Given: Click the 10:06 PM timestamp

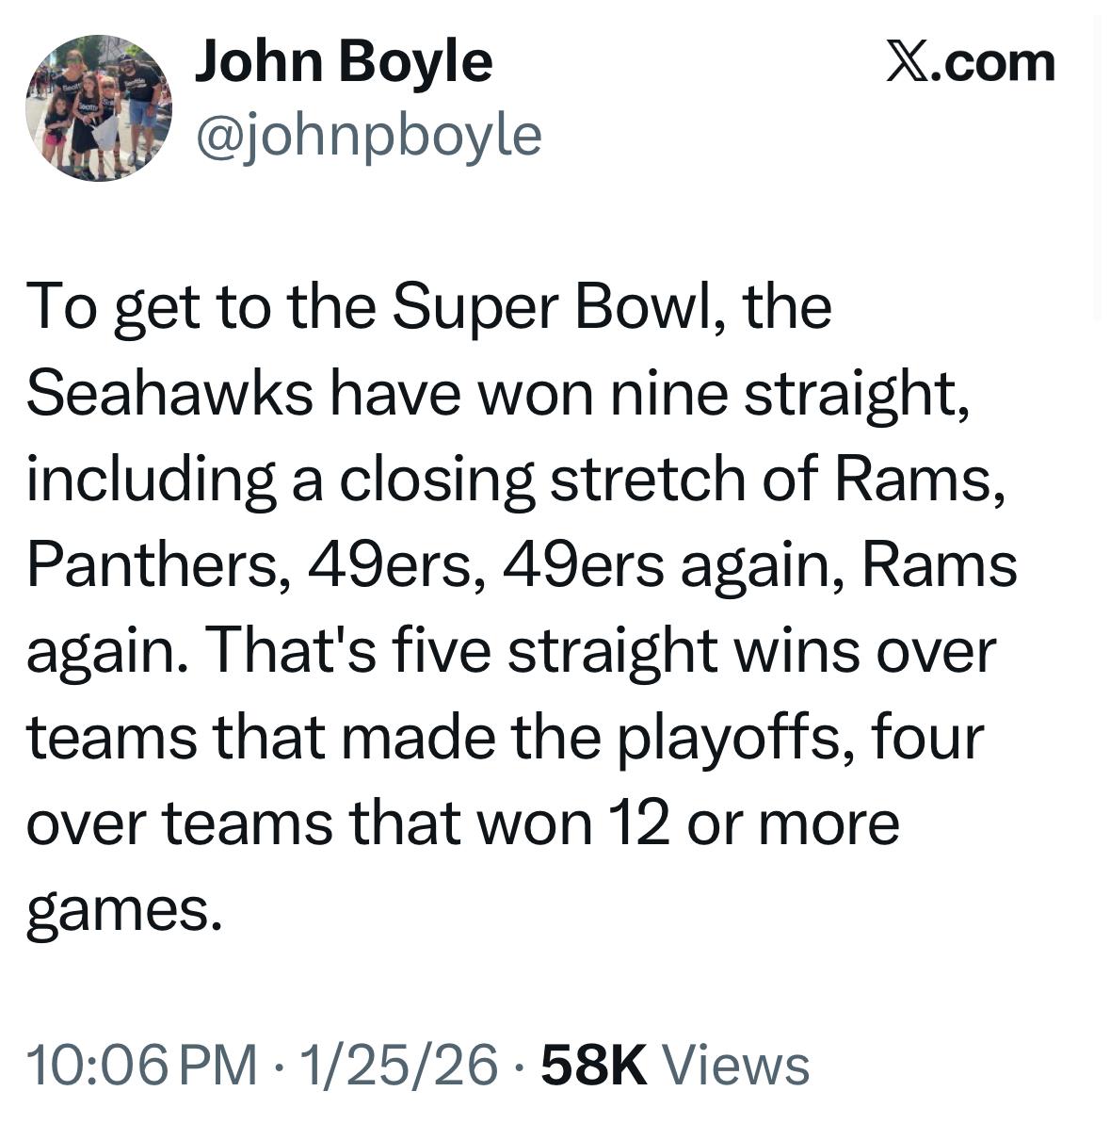Looking at the screenshot, I should pos(141,1065).
